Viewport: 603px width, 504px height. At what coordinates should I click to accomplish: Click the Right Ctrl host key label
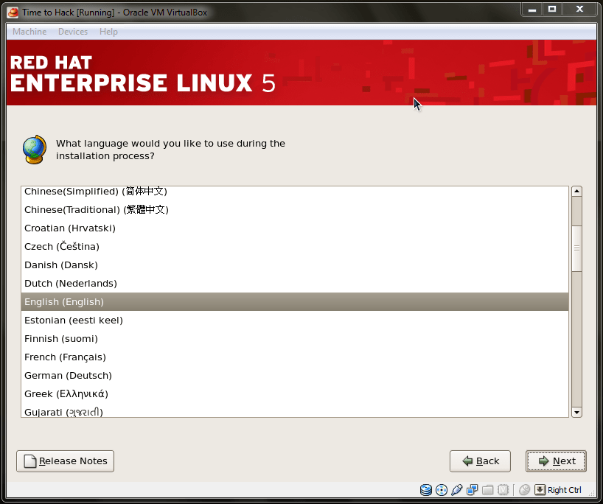pos(565,490)
